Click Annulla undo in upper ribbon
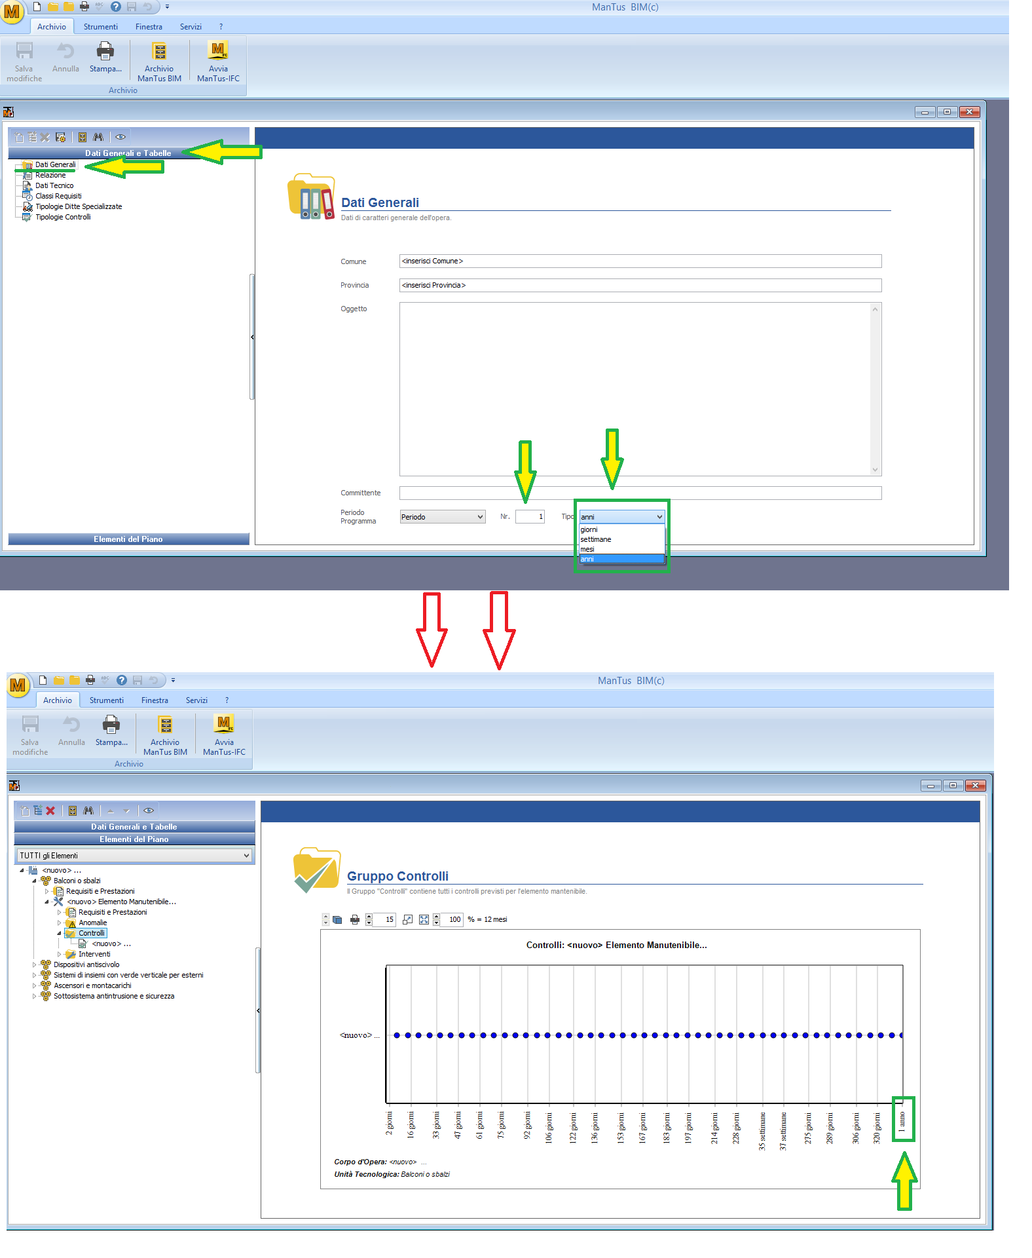Viewport: 1032px width, 1258px height. coord(65,58)
